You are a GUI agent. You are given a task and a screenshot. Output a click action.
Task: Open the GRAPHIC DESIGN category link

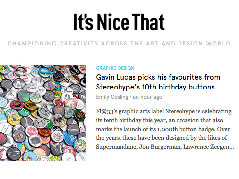[x=115, y=68]
